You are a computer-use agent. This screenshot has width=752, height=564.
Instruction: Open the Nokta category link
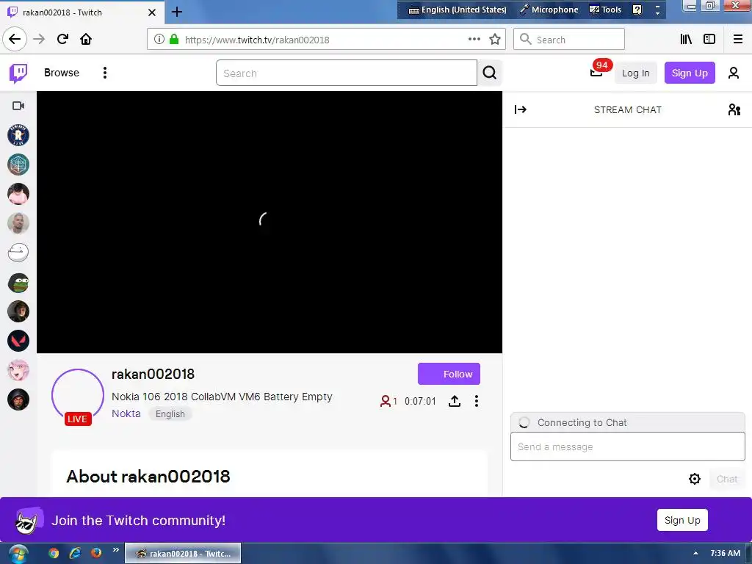126,413
